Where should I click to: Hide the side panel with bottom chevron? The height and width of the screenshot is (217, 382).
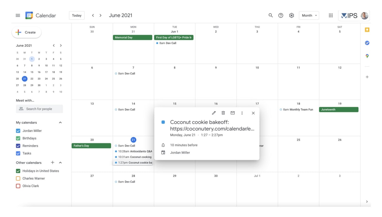tap(367, 202)
